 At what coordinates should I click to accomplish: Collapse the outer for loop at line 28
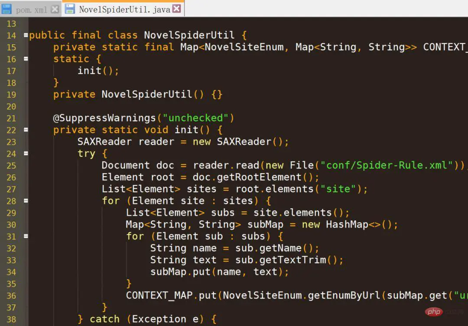pos(25,201)
